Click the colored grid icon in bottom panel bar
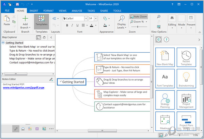 30,129
